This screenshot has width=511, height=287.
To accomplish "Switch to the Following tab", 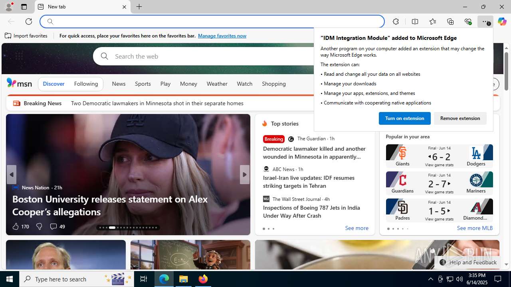I will click(86, 84).
